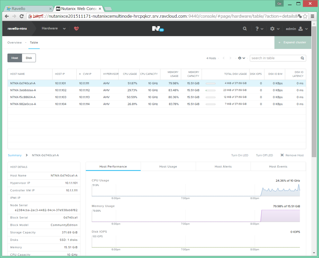The image size is (319, 258).
Task: Open the settings gear menu in header
Action: click(275, 29)
